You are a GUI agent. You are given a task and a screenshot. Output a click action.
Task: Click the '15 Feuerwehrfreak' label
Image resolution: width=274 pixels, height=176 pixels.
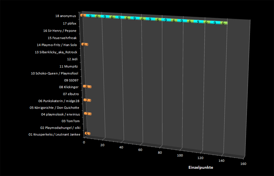point(62,38)
